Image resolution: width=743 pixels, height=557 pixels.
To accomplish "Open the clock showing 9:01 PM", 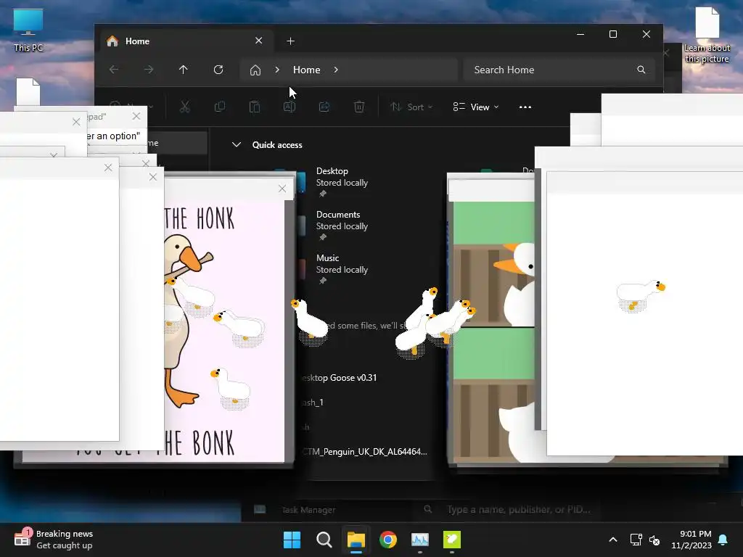I will (691, 540).
